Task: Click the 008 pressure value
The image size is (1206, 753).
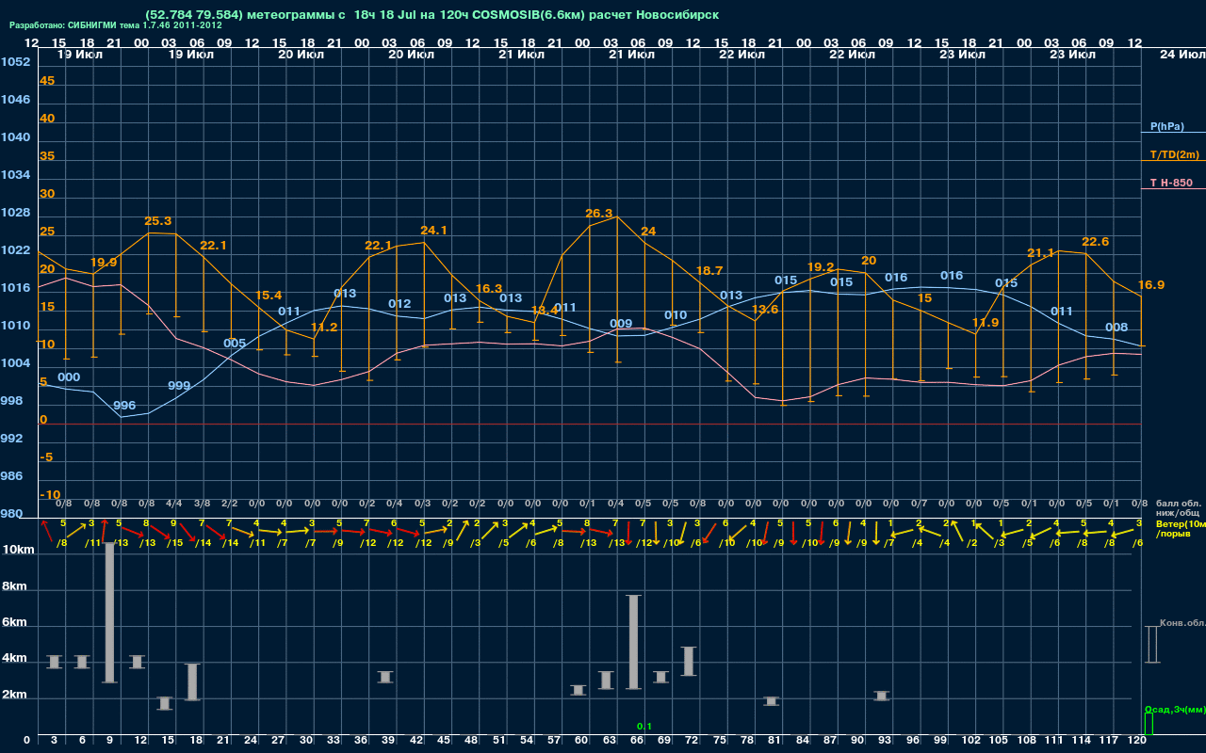Action: coord(1116,328)
